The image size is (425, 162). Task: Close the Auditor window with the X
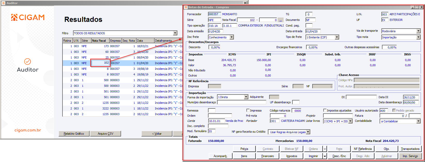[245, 3]
